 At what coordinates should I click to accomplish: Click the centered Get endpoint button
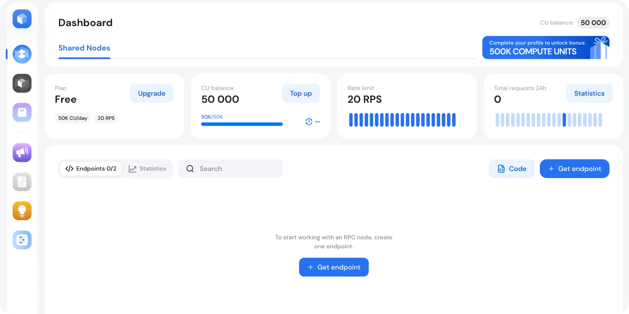[x=334, y=267]
